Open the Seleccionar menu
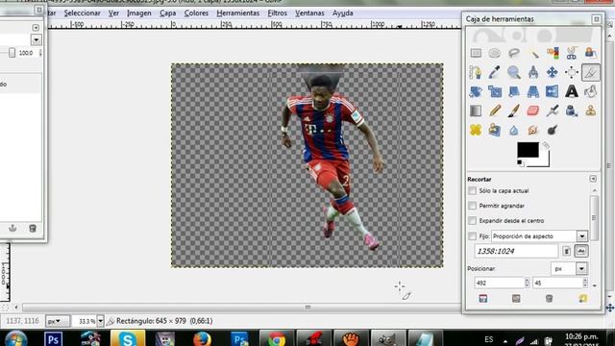Screen dimensions: 615x346 coord(82,12)
